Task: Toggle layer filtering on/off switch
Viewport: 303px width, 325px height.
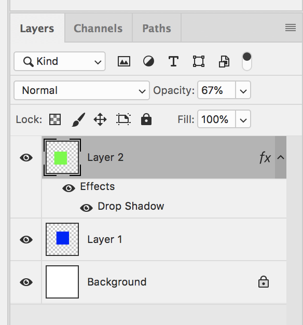Action: (246, 61)
